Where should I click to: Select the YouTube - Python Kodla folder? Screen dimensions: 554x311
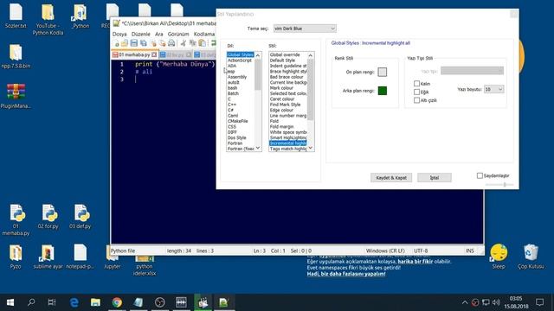pyautogui.click(x=48, y=19)
